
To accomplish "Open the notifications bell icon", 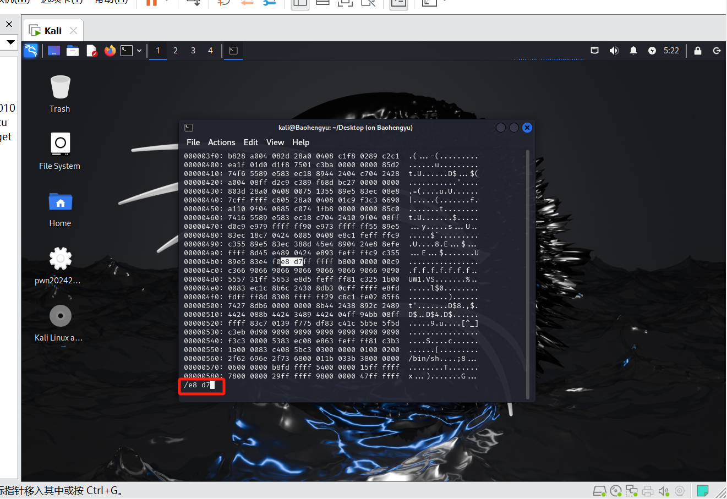I will (633, 51).
